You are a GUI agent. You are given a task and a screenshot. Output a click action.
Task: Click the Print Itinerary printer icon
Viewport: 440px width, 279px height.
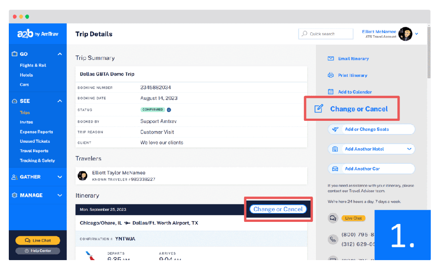coord(330,75)
